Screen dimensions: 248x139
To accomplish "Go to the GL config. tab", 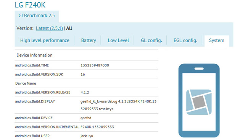I will pyautogui.click(x=151, y=41).
